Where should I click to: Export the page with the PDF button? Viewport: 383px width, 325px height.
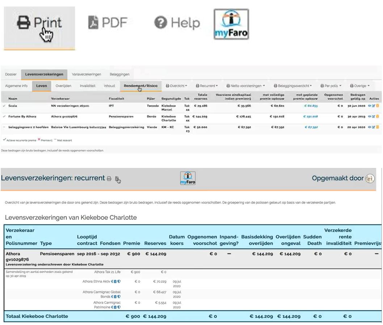(108, 22)
